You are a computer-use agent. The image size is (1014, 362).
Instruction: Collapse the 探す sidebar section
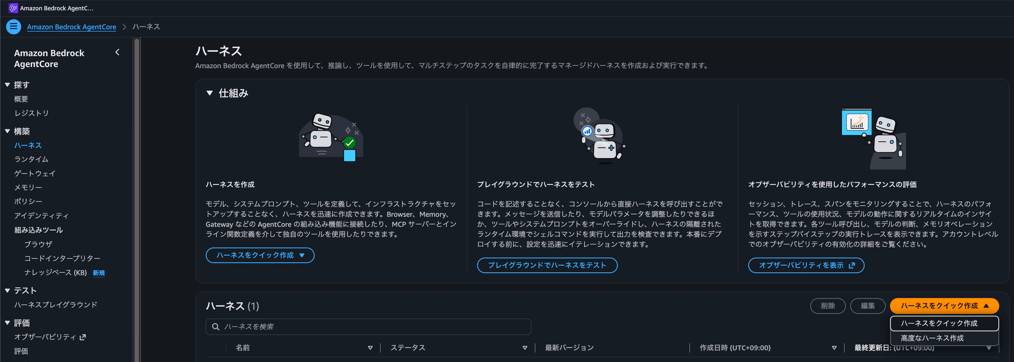click(8, 85)
